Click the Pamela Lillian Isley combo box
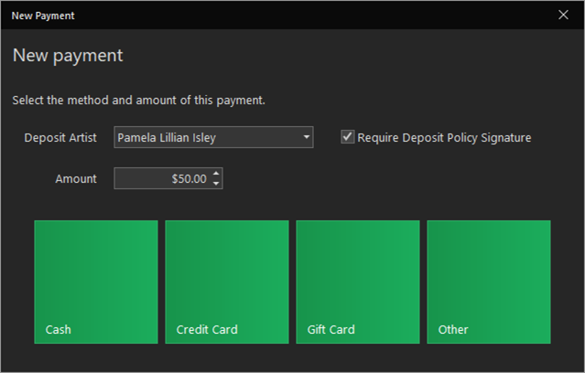 pos(213,137)
